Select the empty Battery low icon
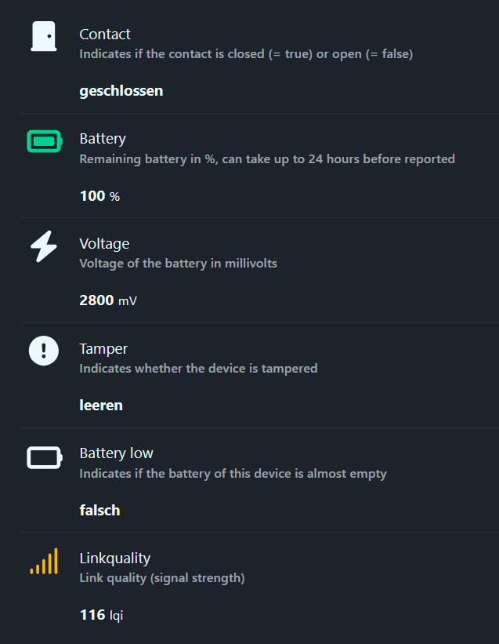This screenshot has height=644, width=499. 43,457
